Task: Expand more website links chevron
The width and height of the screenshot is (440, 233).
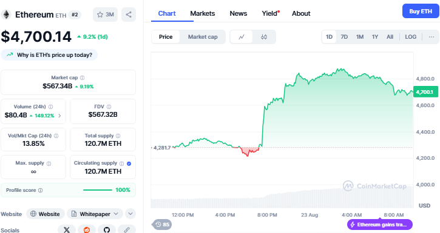Action: click(130, 214)
